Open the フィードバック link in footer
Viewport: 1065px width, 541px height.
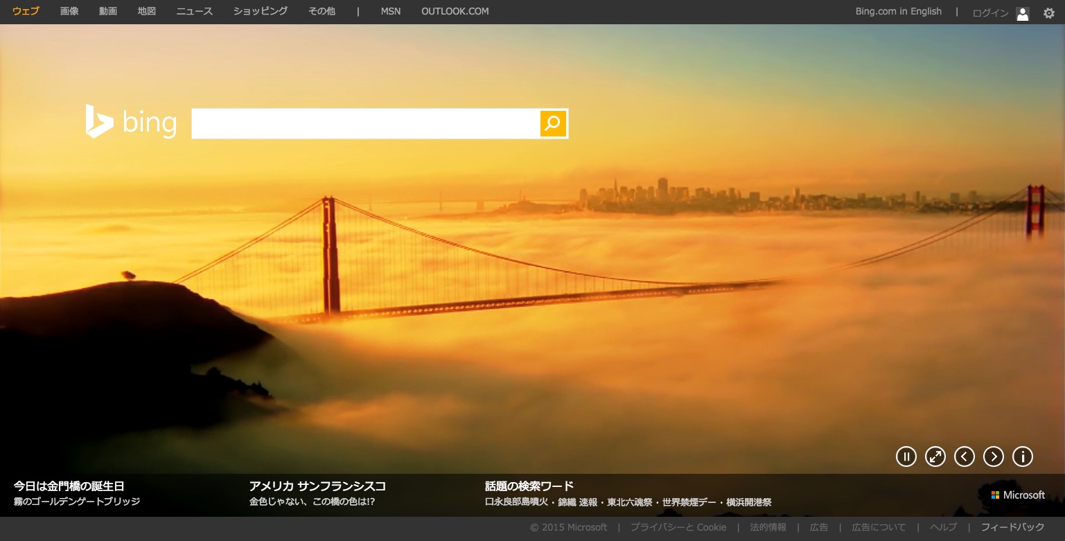tap(1012, 528)
